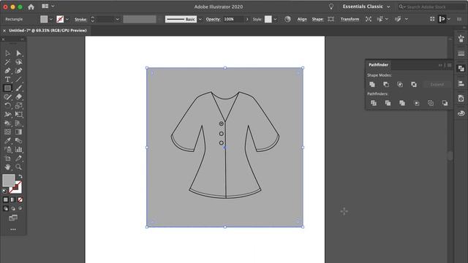Screen dimensions: 468x263
Task: Change the screen mode
Action: click(13, 218)
